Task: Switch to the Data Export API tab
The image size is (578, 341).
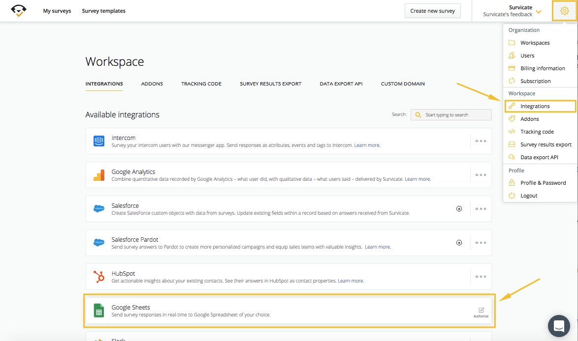Action: tap(341, 84)
